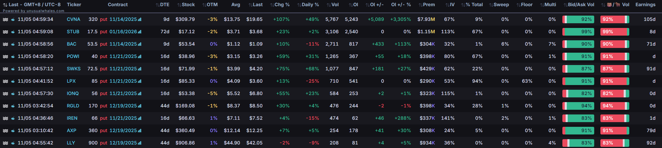Open the CVNA ticker link
The image size is (662, 148).
coord(73,19)
